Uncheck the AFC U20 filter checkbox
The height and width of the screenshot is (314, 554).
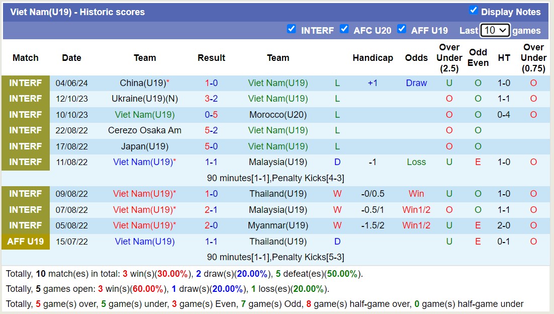(x=344, y=29)
